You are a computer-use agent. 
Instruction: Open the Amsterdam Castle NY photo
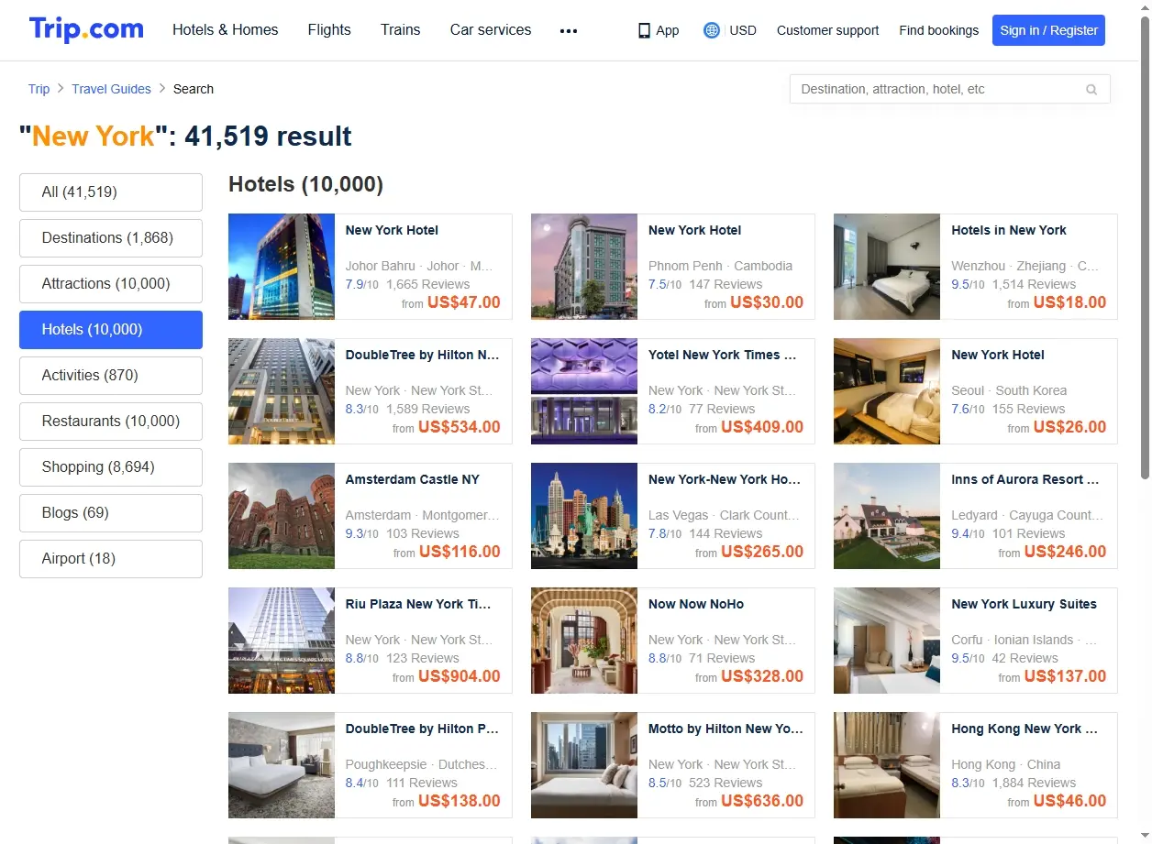point(282,516)
